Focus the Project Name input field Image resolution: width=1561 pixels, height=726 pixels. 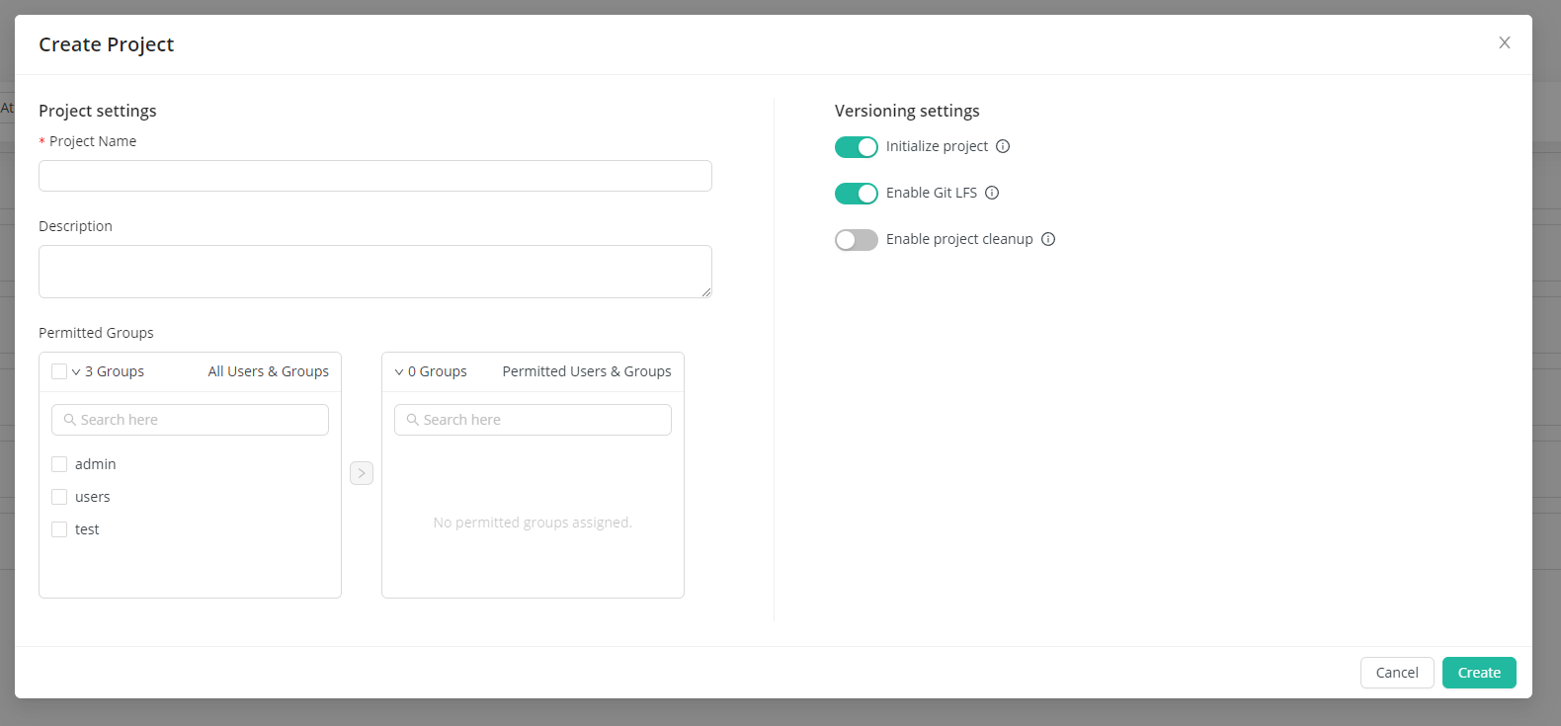pyautogui.click(x=375, y=176)
